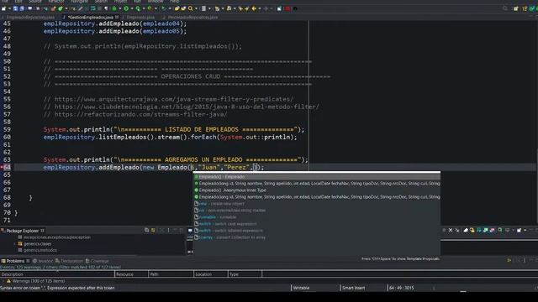Open the Coverage tab

98,261
